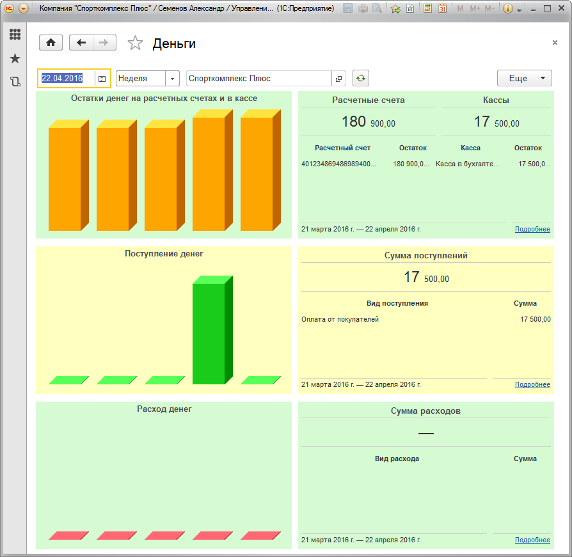Navigate back with the left arrow
The image size is (572, 557).
(x=81, y=43)
